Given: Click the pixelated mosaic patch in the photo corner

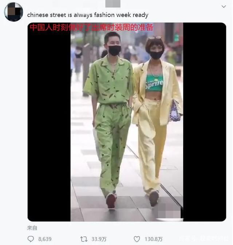Looking at the screenshot, I should tap(169, 212).
